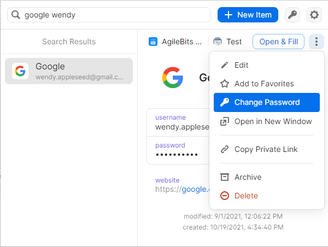Click the key icon in the top toolbar
Viewport: 328px width, 247px height.
[x=292, y=15]
